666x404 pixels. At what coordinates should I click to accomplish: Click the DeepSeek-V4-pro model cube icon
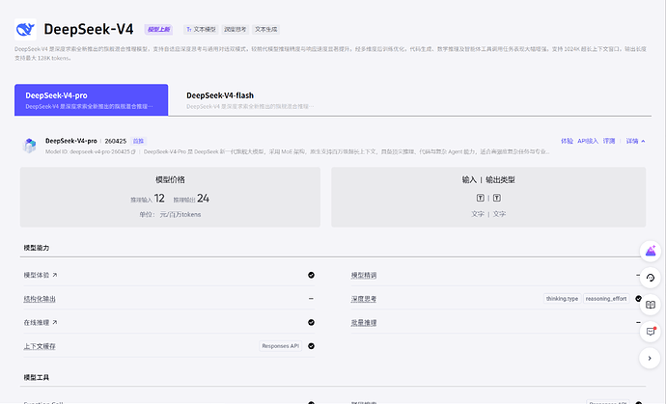29,146
